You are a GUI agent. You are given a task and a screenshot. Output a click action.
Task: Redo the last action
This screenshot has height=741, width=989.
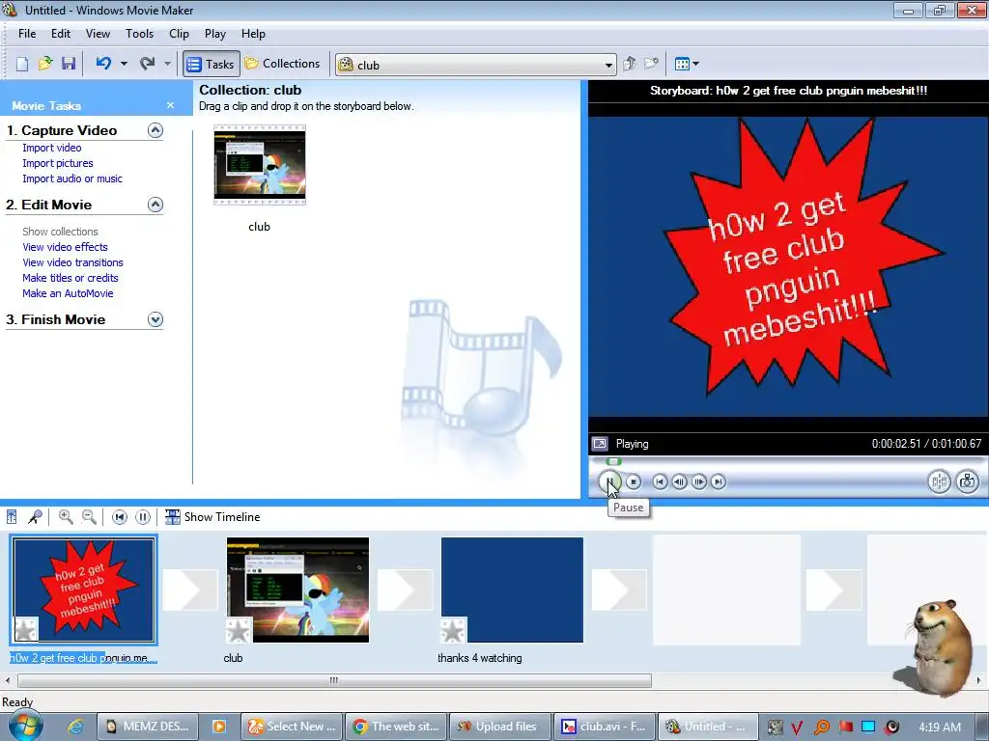coord(147,64)
